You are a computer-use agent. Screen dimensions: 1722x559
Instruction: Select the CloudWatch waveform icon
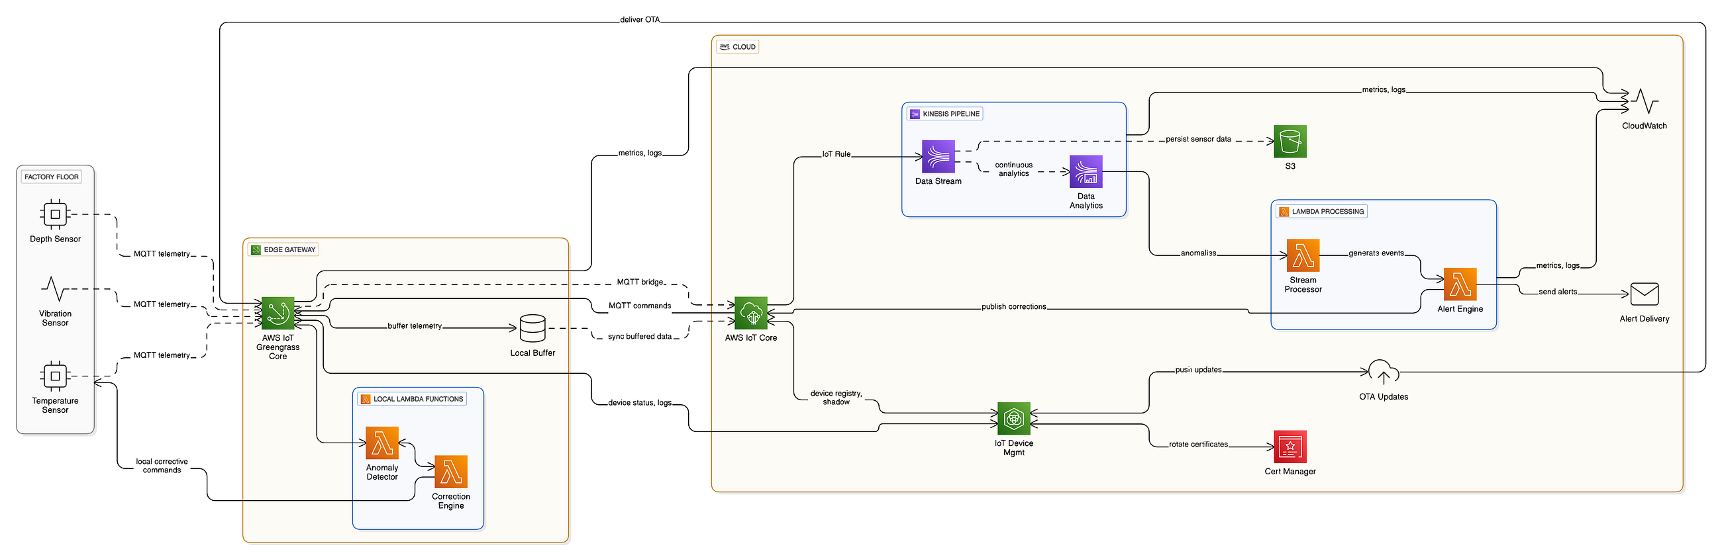click(1645, 101)
